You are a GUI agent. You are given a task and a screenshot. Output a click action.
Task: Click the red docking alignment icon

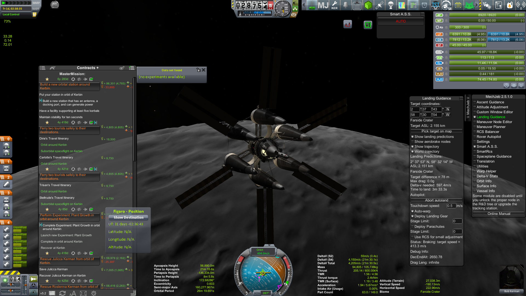348,24
